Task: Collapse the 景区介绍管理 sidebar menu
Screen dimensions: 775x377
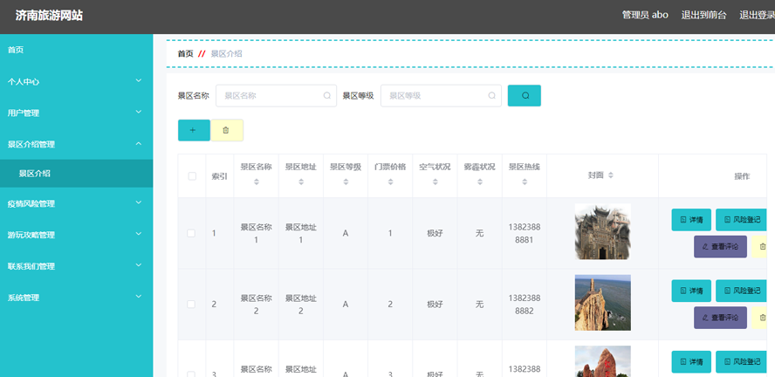Action: [x=76, y=144]
